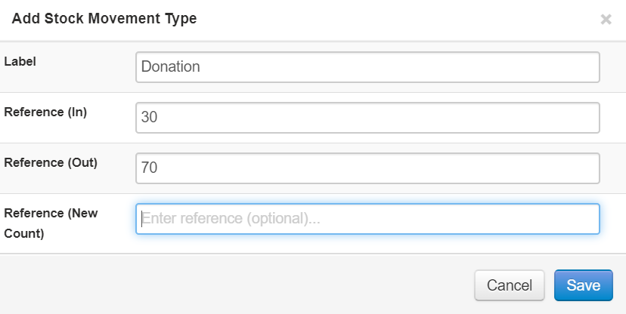The height and width of the screenshot is (314, 626).
Task: Click empty footer area left of Cancel
Action: tap(227, 285)
